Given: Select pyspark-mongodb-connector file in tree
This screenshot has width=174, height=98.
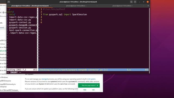Looking at the screenshot, I should point(23,25).
